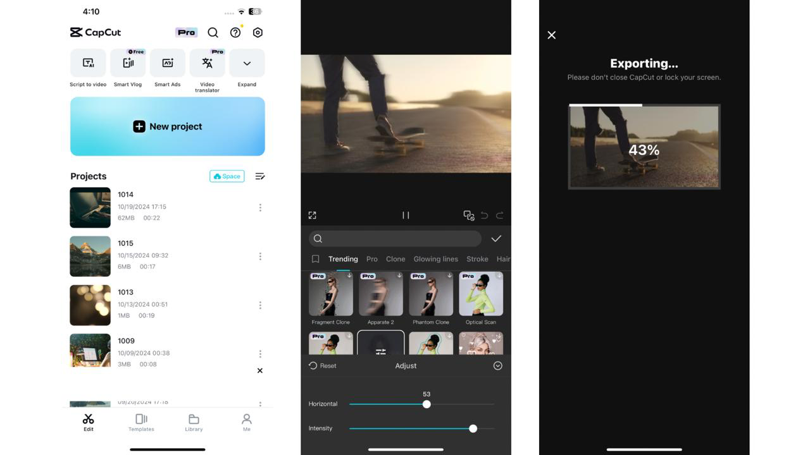Click the undo arrow in editor
This screenshot has width=810, height=455.
pyautogui.click(x=484, y=215)
